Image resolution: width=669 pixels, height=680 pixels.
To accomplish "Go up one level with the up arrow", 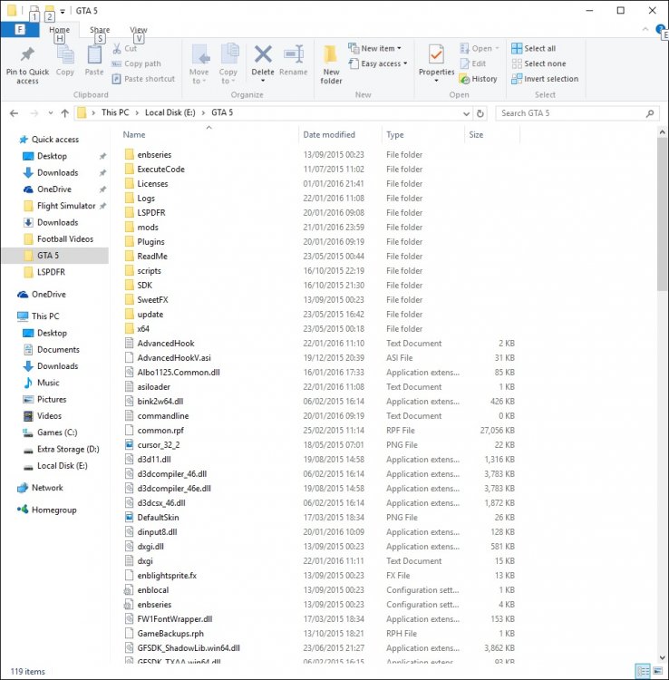I will (65, 113).
